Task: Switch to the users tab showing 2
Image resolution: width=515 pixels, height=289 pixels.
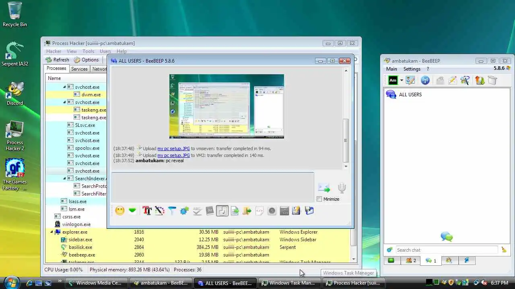Action: [410, 261]
